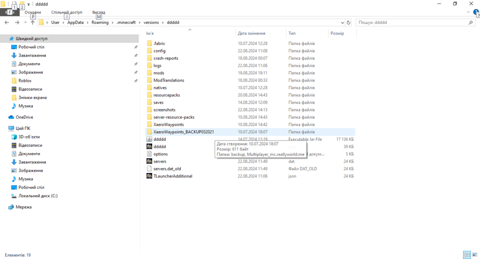The width and height of the screenshot is (480, 259).
Task: Select the ddddd 39 KB file icon
Action: pos(149,146)
